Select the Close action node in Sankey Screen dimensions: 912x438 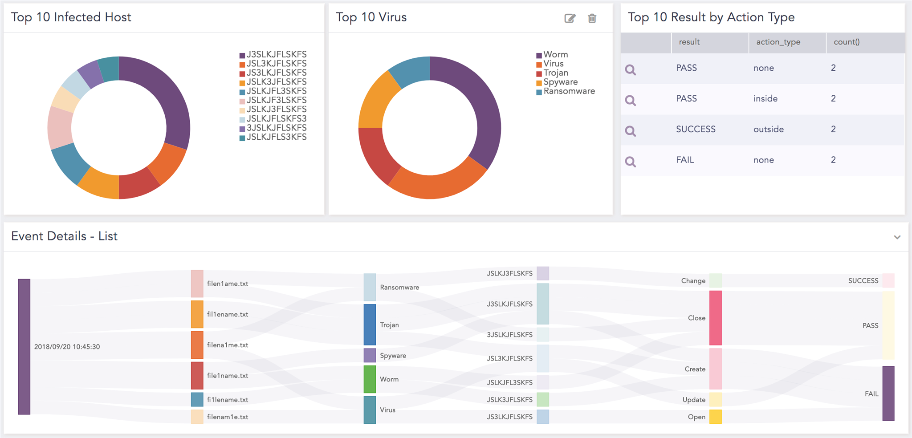pyautogui.click(x=715, y=318)
